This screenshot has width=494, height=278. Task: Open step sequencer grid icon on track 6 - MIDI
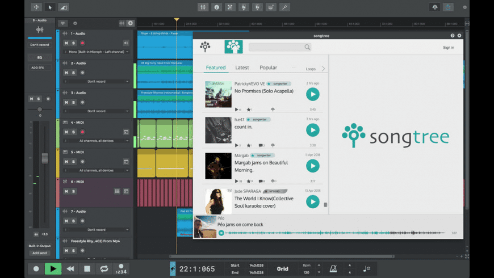[117, 191]
